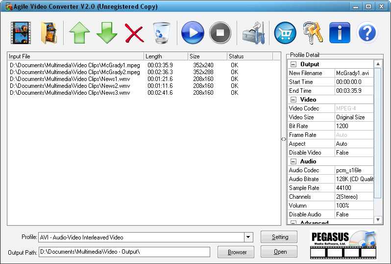Register with the keys icon

coord(313,33)
